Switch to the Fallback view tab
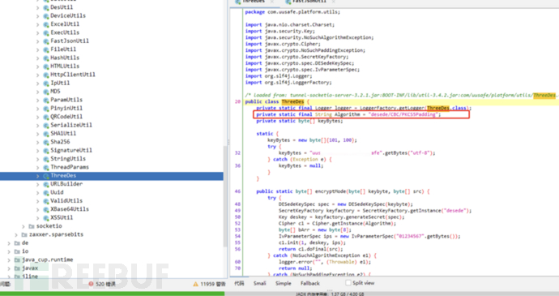The width and height of the screenshot is (559, 296). pos(309,283)
